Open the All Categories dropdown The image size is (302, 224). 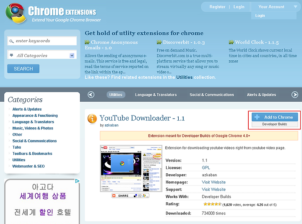point(42,55)
